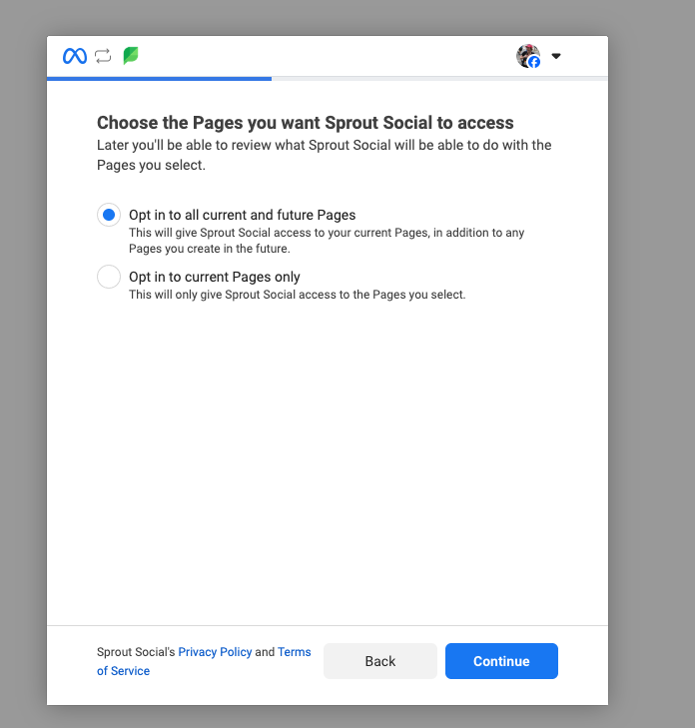Click the 'Opt in to current Pages only' label
The height and width of the screenshot is (728, 695).
(215, 277)
